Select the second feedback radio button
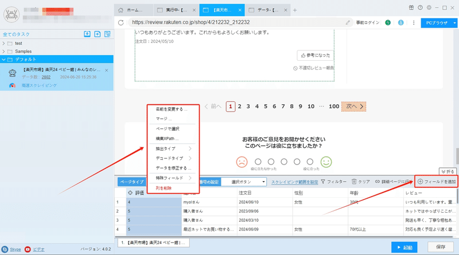This screenshot has height=255, width=459. point(271,162)
